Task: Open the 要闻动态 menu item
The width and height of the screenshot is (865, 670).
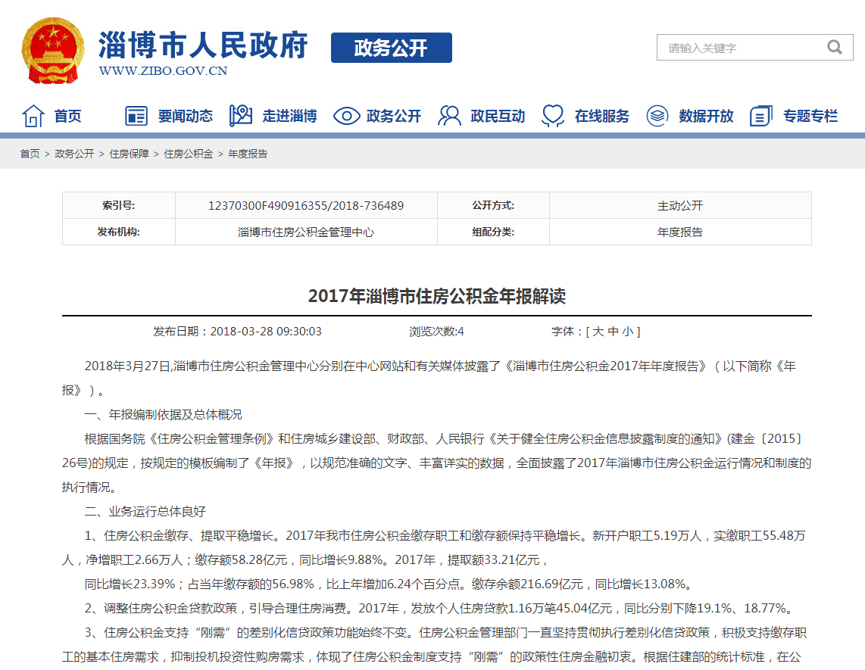Action: (x=186, y=117)
